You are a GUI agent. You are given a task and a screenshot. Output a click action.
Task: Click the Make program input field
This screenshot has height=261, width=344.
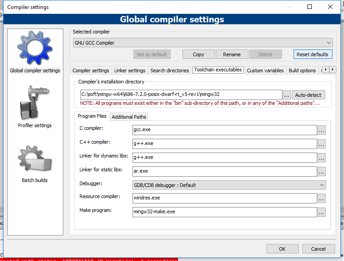(x=224, y=212)
